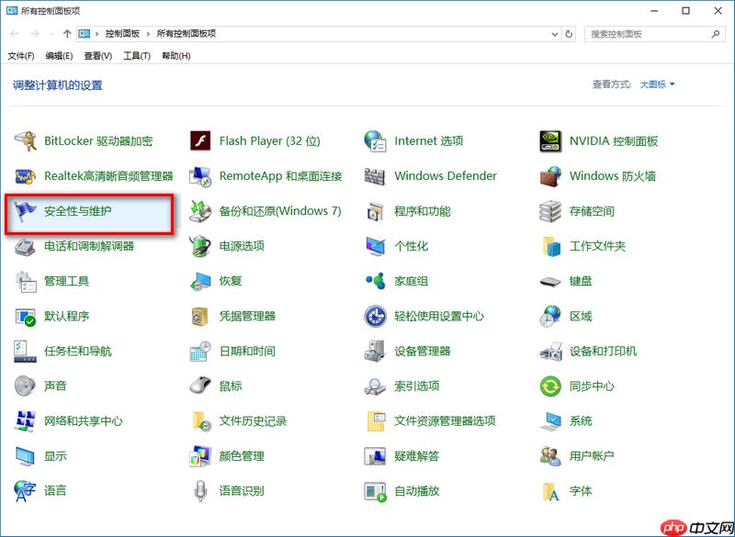
Task: Go up one level with up arrow
Action: (67, 34)
